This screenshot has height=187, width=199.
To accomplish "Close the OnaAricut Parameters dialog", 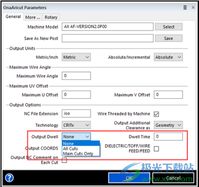I will pyautogui.click(x=193, y=7).
